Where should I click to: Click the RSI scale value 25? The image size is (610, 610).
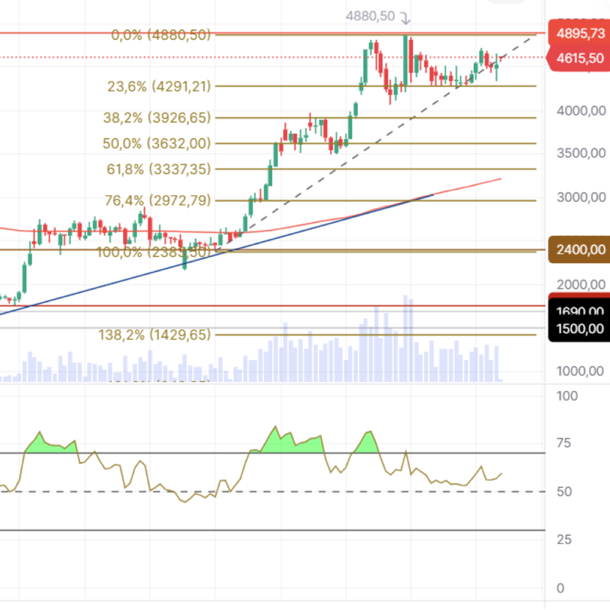[564, 539]
